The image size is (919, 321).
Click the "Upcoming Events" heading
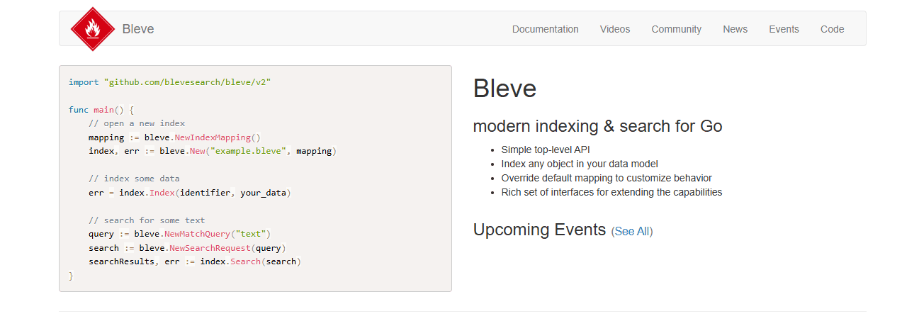click(540, 230)
